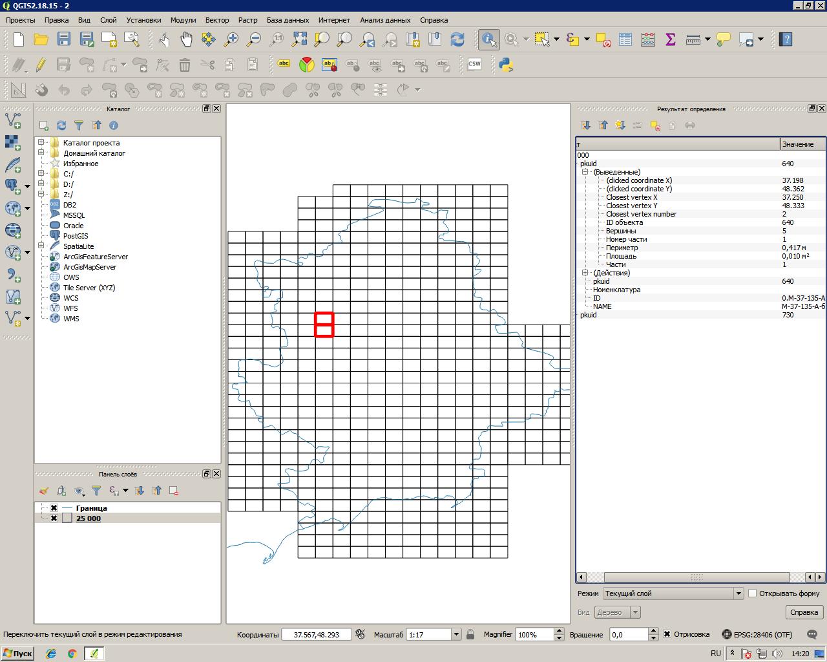Open the Вектор menu

(x=217, y=20)
